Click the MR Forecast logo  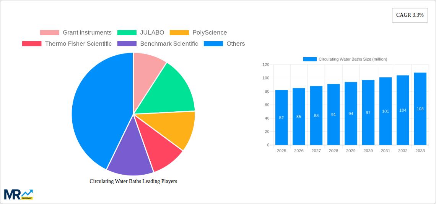pos(19,194)
